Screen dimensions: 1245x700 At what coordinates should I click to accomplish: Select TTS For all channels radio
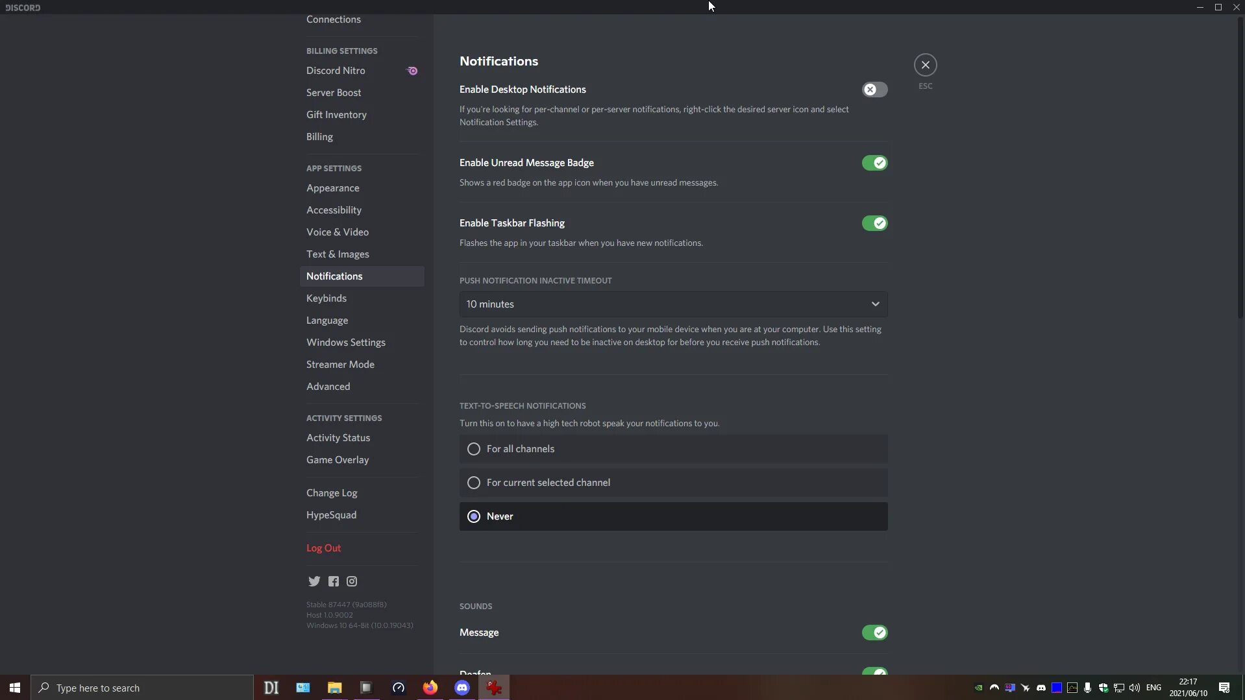point(673,449)
